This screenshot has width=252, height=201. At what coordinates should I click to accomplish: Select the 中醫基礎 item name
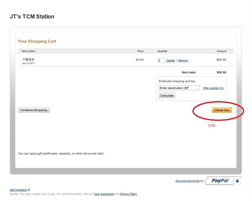28,60
